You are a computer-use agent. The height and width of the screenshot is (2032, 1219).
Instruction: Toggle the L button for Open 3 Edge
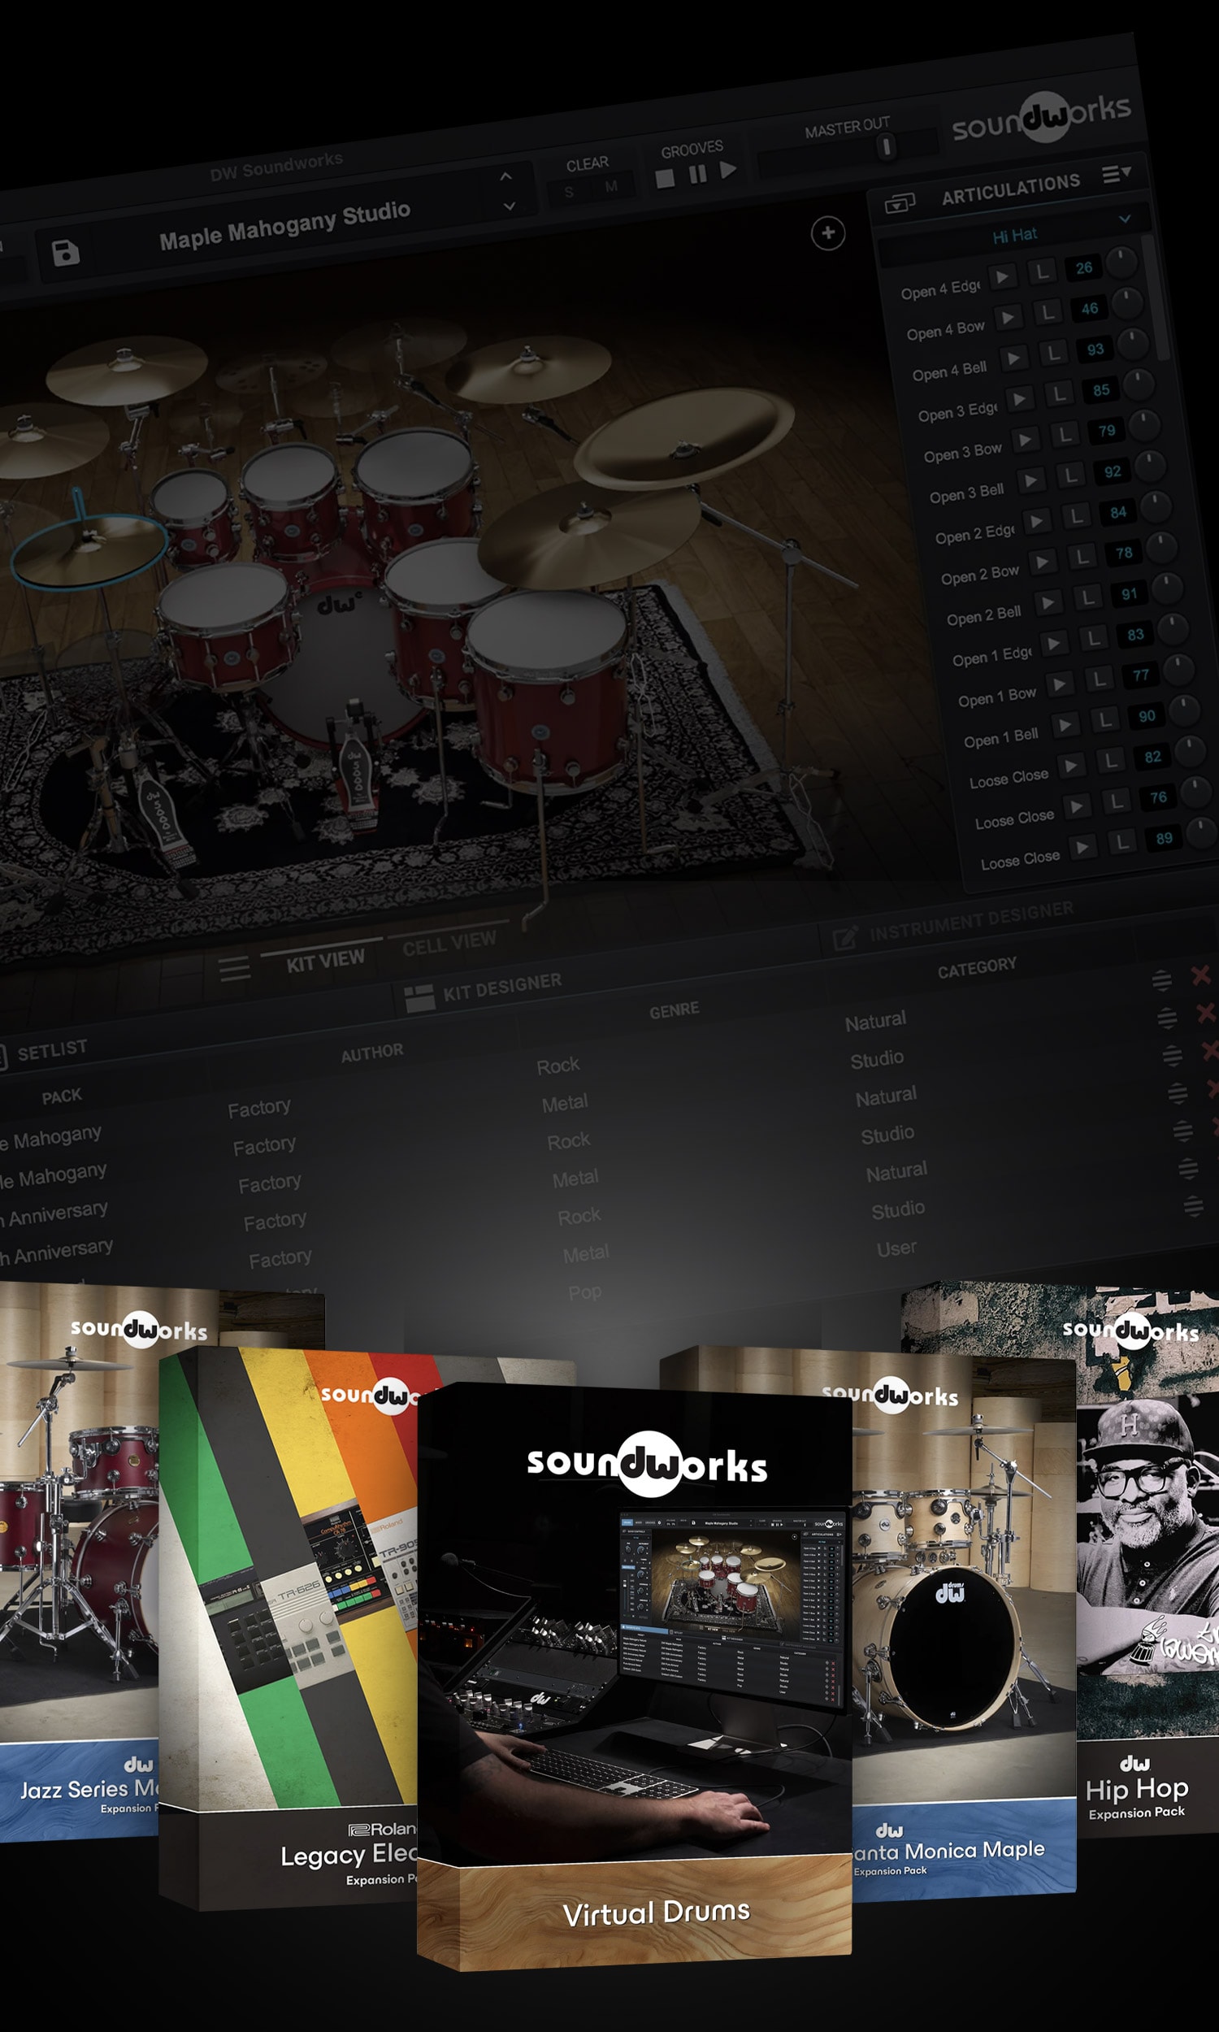point(1059,394)
